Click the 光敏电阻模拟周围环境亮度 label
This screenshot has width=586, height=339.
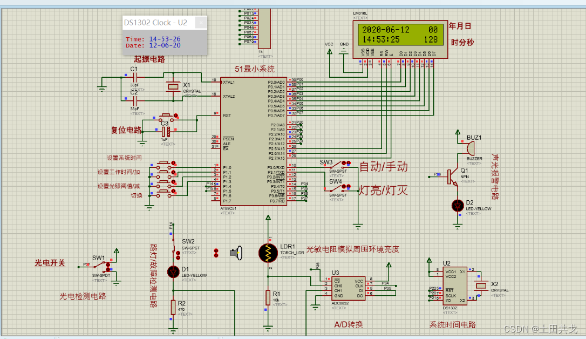(x=353, y=249)
